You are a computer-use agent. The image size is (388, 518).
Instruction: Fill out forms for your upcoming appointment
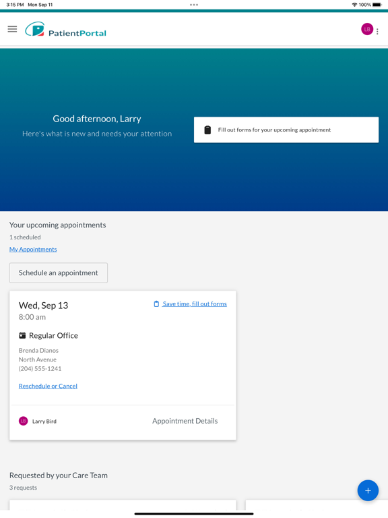pos(286,129)
